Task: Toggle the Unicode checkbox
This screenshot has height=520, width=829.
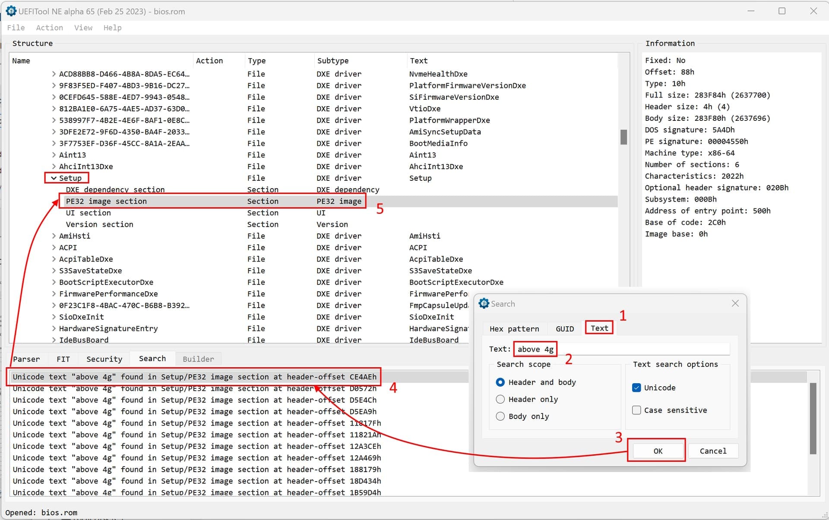Action: tap(636, 388)
